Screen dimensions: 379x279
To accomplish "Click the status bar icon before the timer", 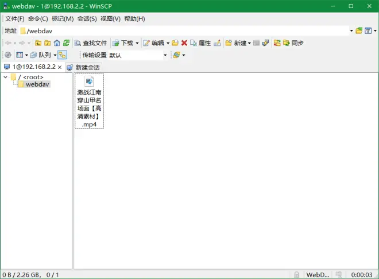I will click(x=339, y=274).
